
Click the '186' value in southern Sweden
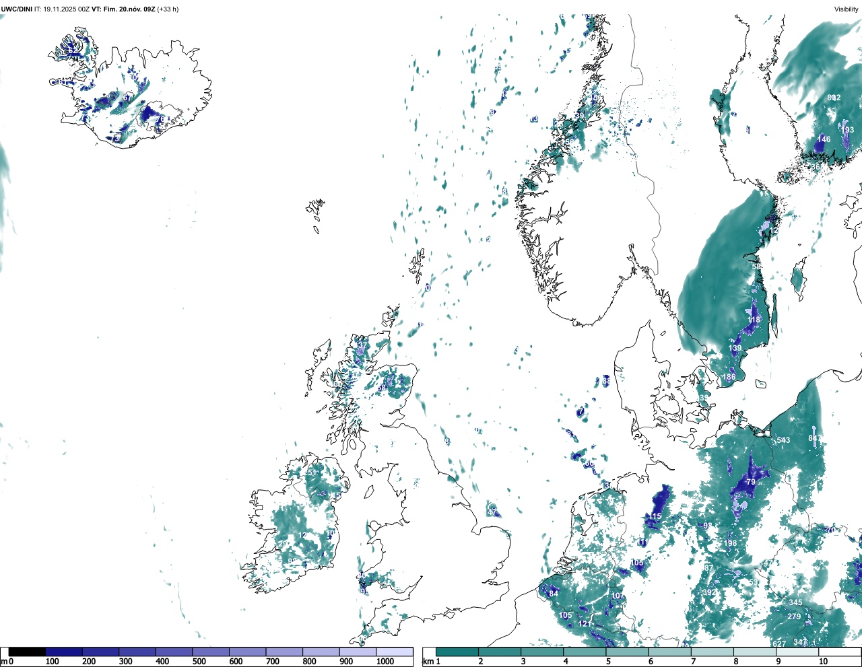point(729,378)
